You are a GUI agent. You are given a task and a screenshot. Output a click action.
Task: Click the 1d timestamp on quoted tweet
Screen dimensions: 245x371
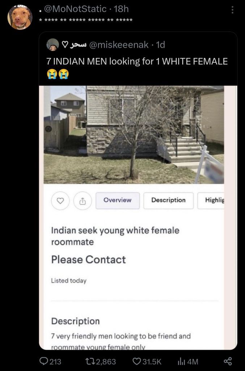160,45
